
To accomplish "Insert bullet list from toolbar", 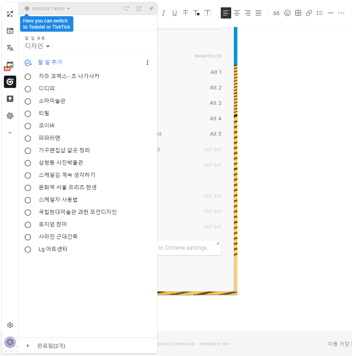I will tap(320, 13).
